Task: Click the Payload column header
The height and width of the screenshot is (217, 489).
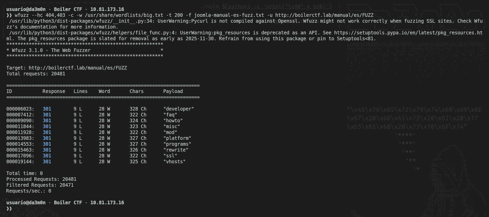Action: pos(173,91)
